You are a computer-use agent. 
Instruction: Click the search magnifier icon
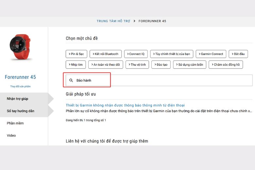tap(71, 80)
